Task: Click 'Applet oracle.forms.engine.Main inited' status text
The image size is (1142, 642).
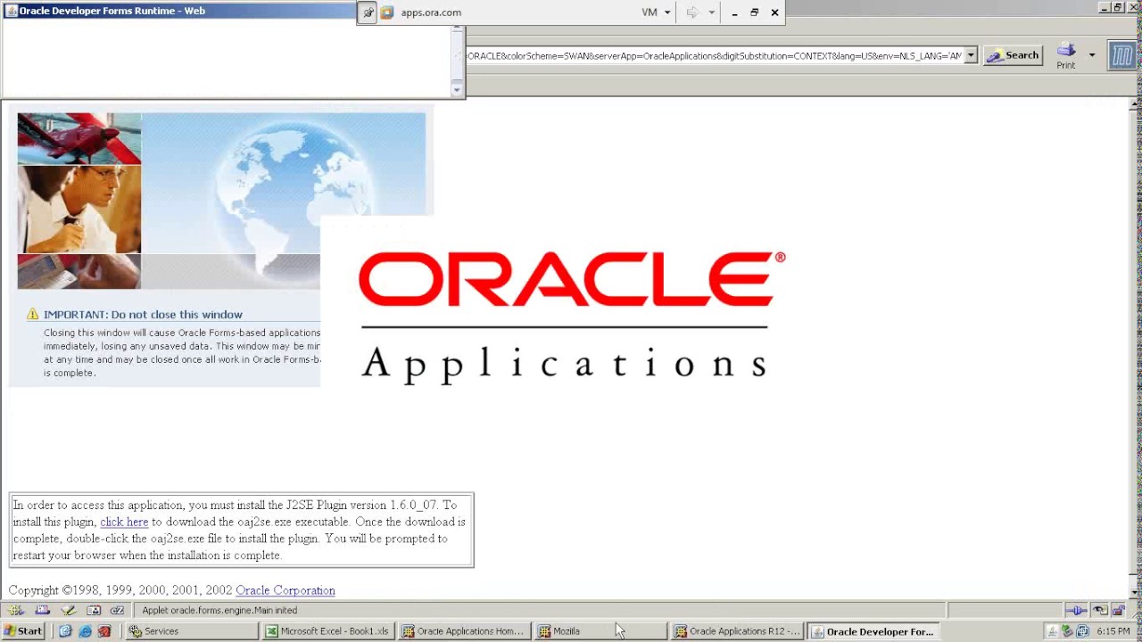Action: [219, 610]
